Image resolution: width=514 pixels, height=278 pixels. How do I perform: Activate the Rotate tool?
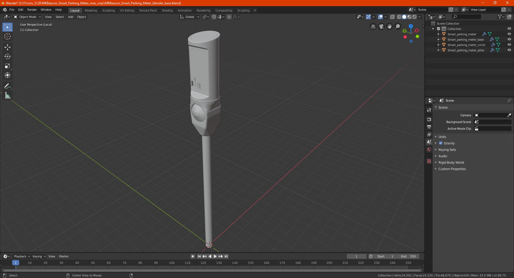(7, 57)
